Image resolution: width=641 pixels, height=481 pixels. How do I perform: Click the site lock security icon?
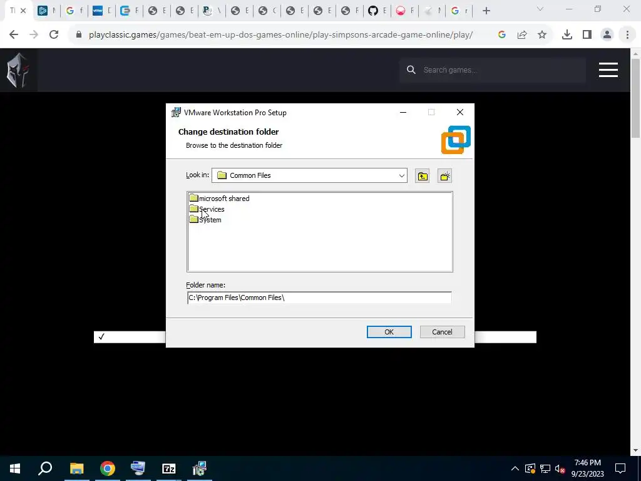point(79,35)
